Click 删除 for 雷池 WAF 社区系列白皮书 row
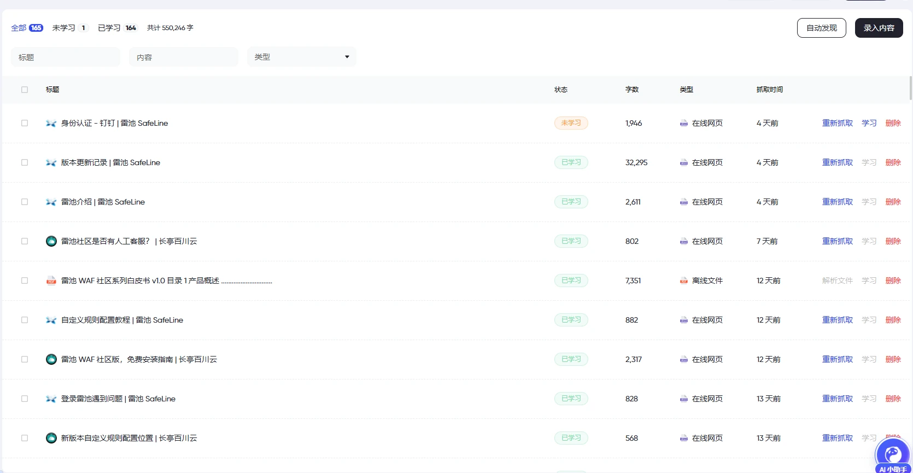Screen dimensions: 913x473 coord(893,281)
